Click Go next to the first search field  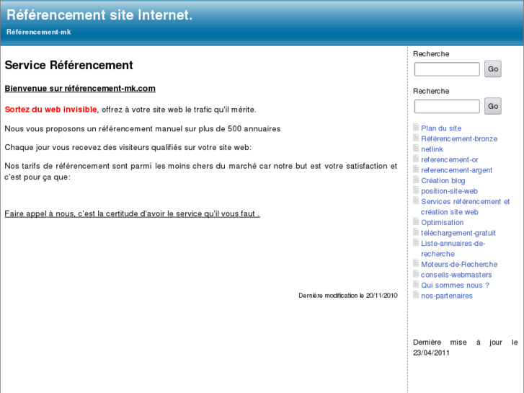click(x=493, y=69)
